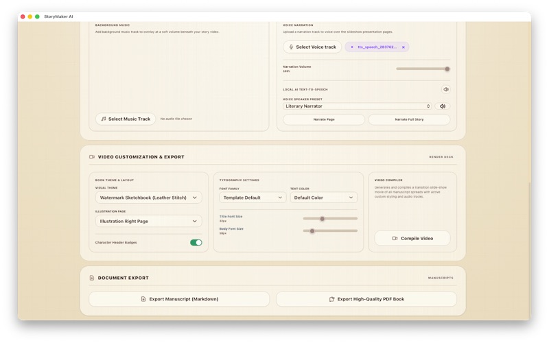Open the Font Family dropdown
This screenshot has width=549, height=343.
coord(253,198)
